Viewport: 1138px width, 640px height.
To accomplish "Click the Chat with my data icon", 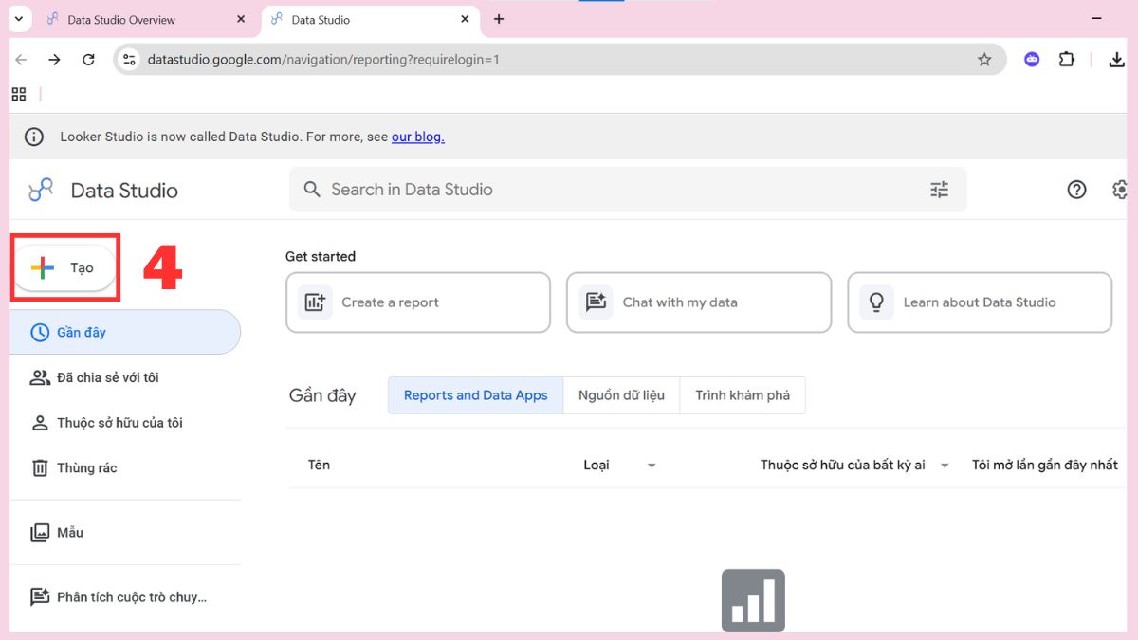I will [596, 302].
